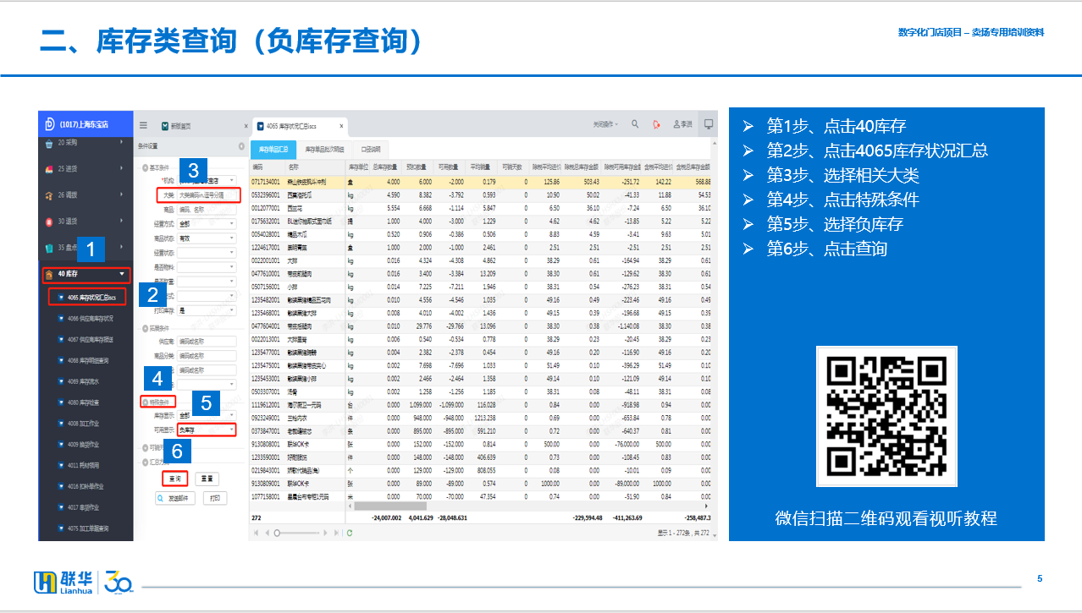Click the 查询 button
This screenshot has width=1082, height=613.
174,479
